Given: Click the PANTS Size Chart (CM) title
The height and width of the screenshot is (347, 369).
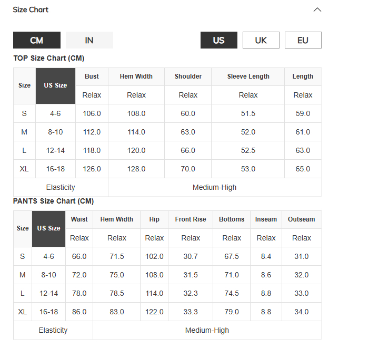Looking at the screenshot, I should tap(53, 201).
